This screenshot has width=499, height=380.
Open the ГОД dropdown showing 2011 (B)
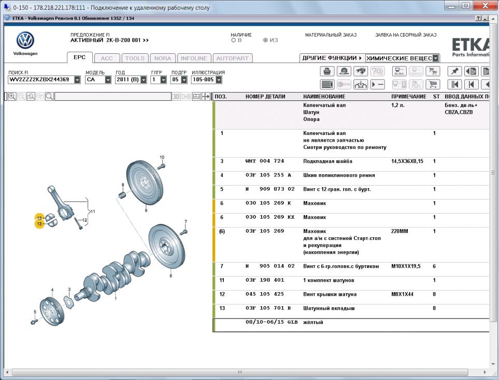(x=144, y=80)
